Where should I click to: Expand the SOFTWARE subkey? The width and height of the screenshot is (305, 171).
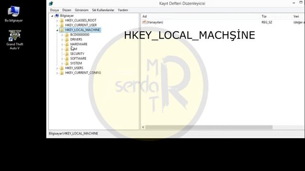coord(62,58)
